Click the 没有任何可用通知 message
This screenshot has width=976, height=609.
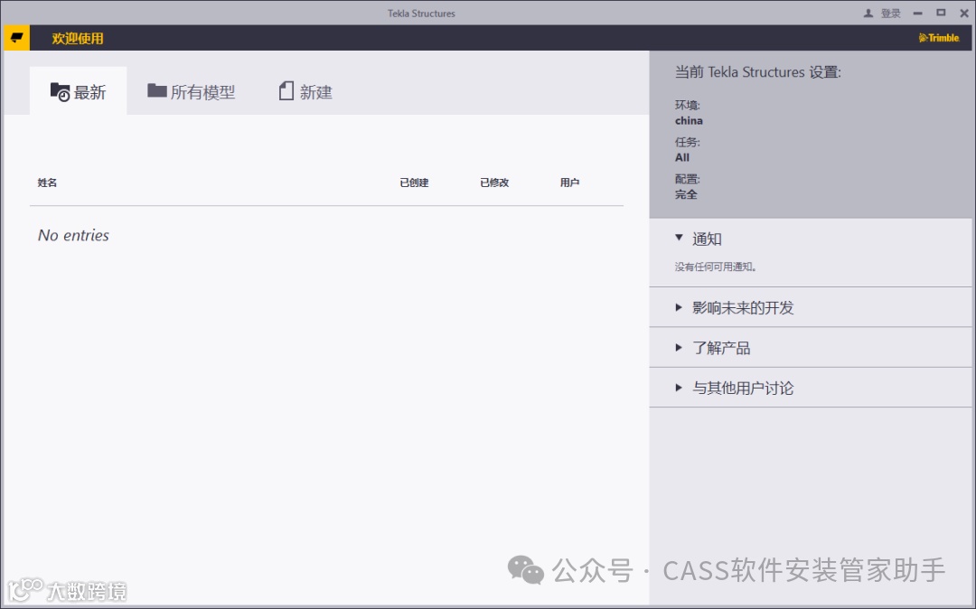coord(716,267)
